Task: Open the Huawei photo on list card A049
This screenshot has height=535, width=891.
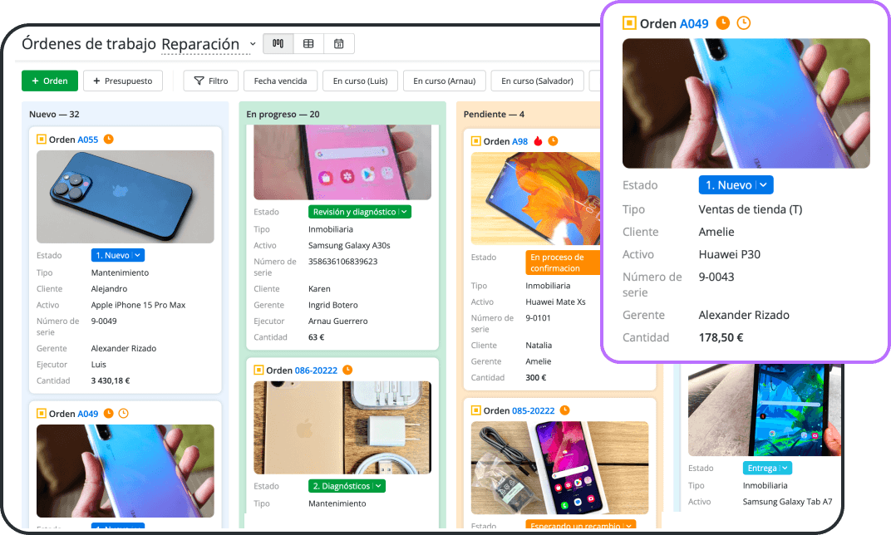Action: tap(125, 470)
